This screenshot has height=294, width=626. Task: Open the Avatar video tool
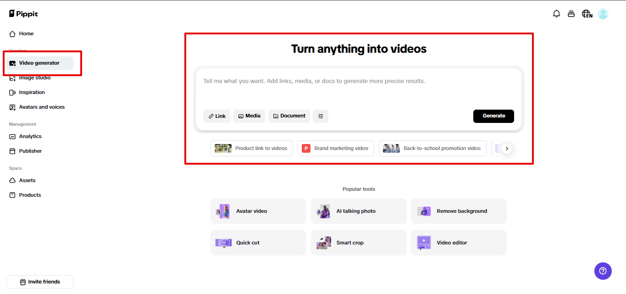click(258, 211)
